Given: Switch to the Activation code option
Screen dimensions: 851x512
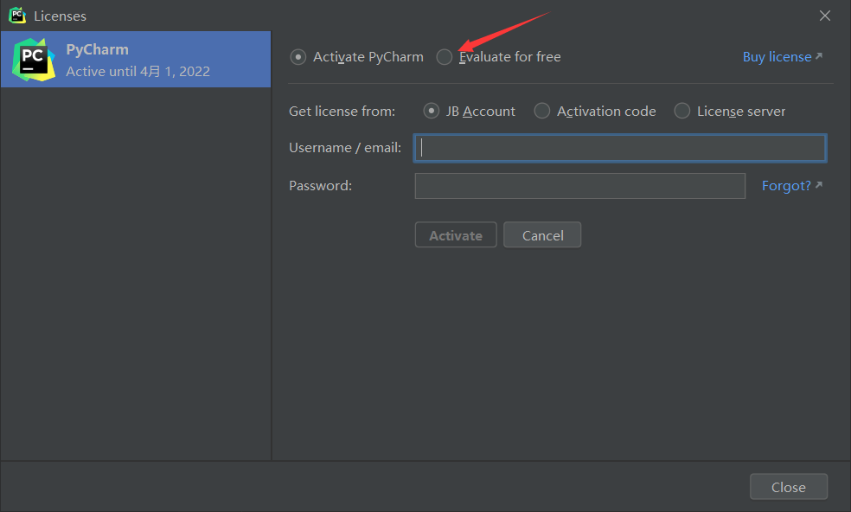Looking at the screenshot, I should click(x=542, y=111).
